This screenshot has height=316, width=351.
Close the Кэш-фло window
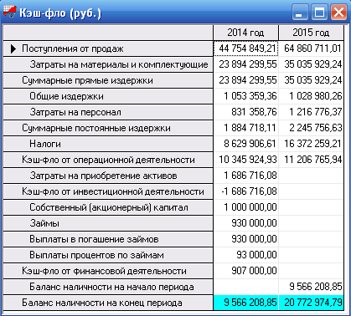point(338,12)
